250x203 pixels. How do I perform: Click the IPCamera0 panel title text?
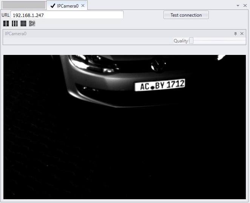point(15,34)
